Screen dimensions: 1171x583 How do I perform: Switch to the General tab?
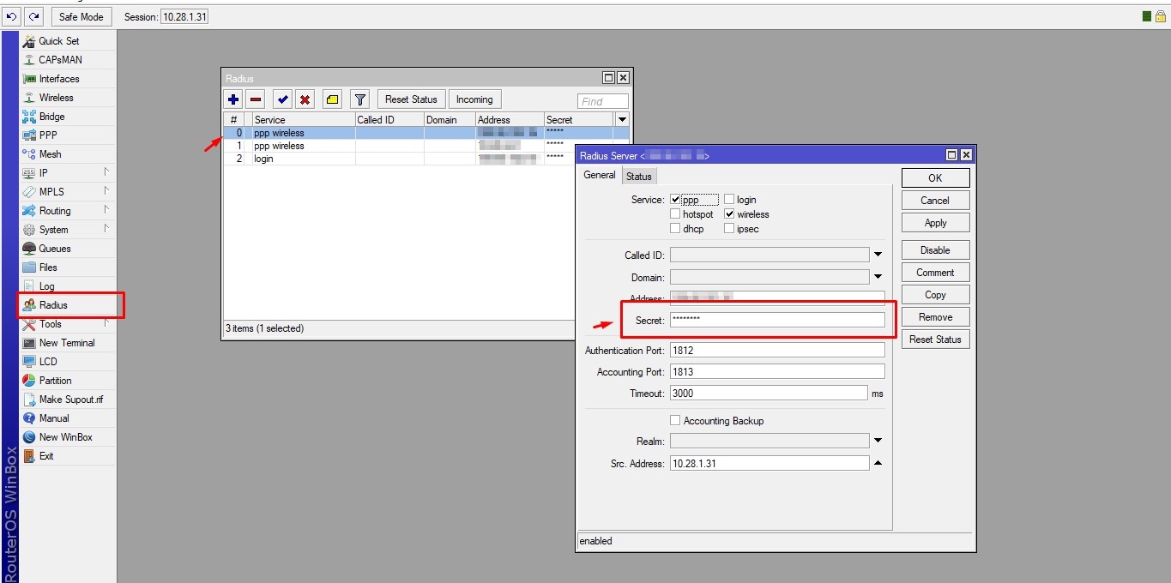[600, 175]
